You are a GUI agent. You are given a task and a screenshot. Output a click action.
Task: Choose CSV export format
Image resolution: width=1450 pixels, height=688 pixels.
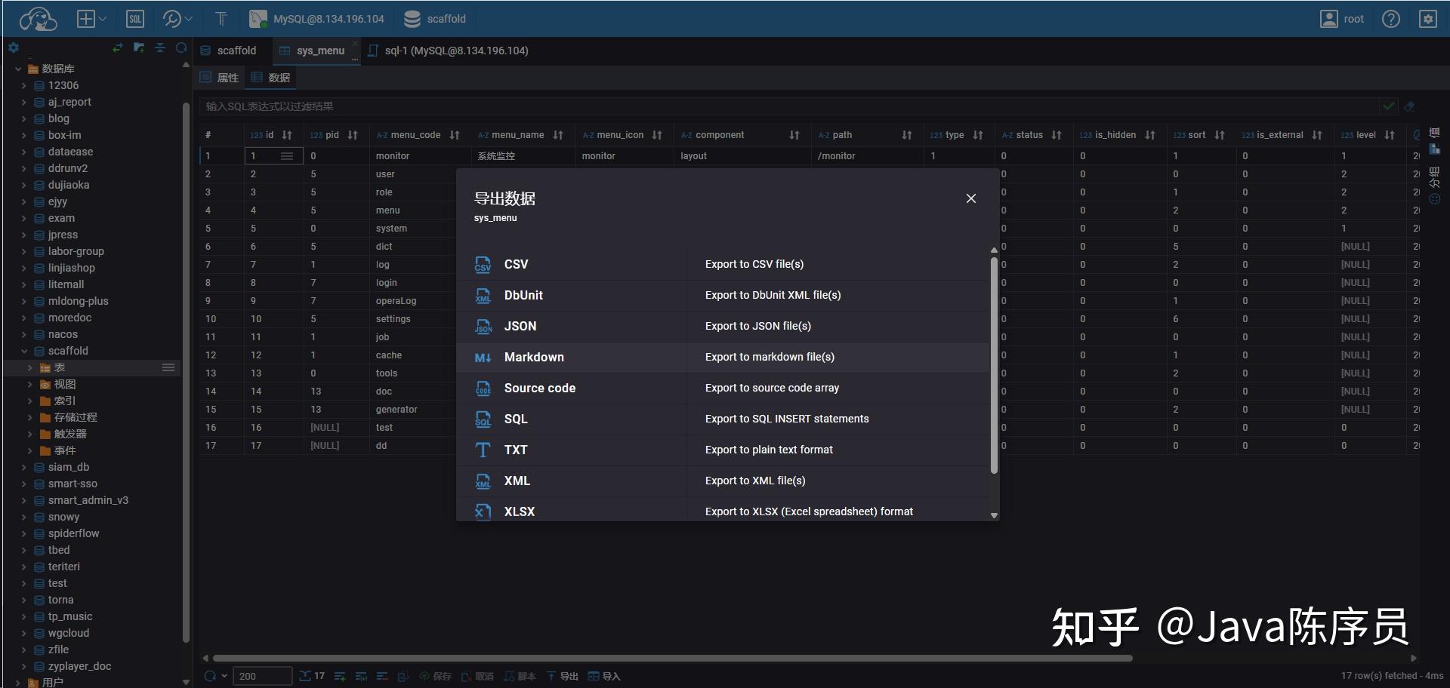coord(723,264)
